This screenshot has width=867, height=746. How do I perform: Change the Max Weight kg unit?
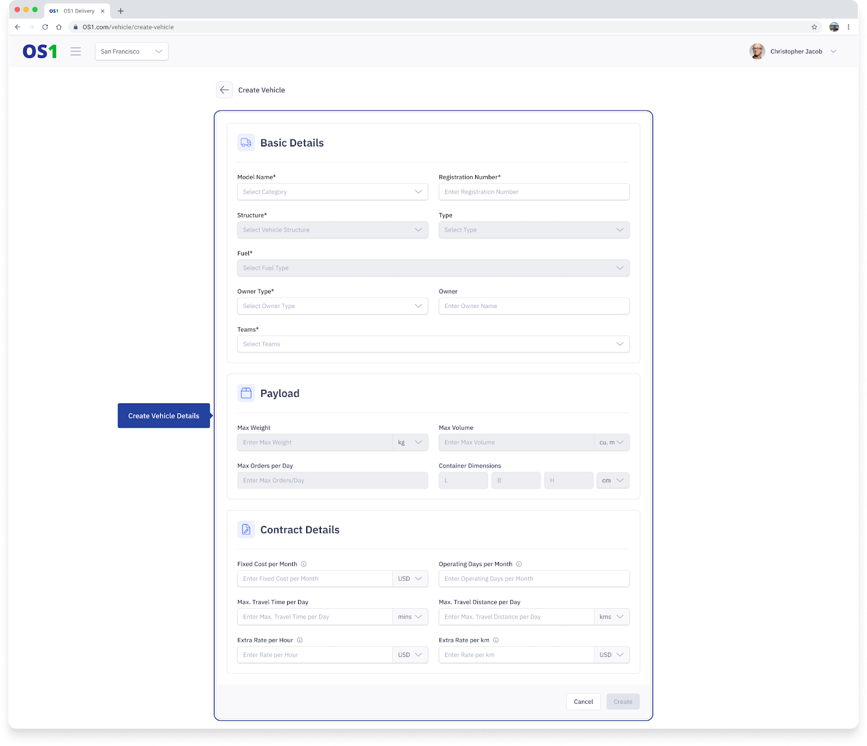point(410,442)
